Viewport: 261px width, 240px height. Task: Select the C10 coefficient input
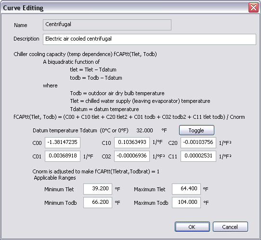tap(132, 142)
